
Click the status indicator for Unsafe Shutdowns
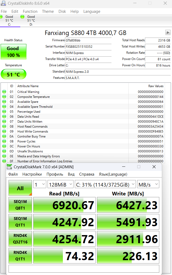pos(4,151)
